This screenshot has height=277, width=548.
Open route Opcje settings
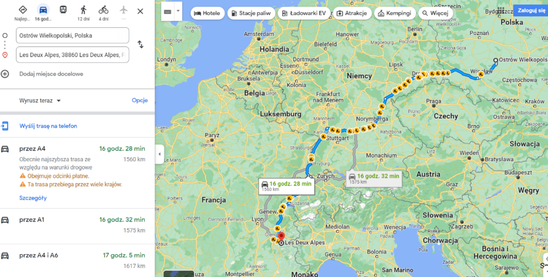point(140,101)
